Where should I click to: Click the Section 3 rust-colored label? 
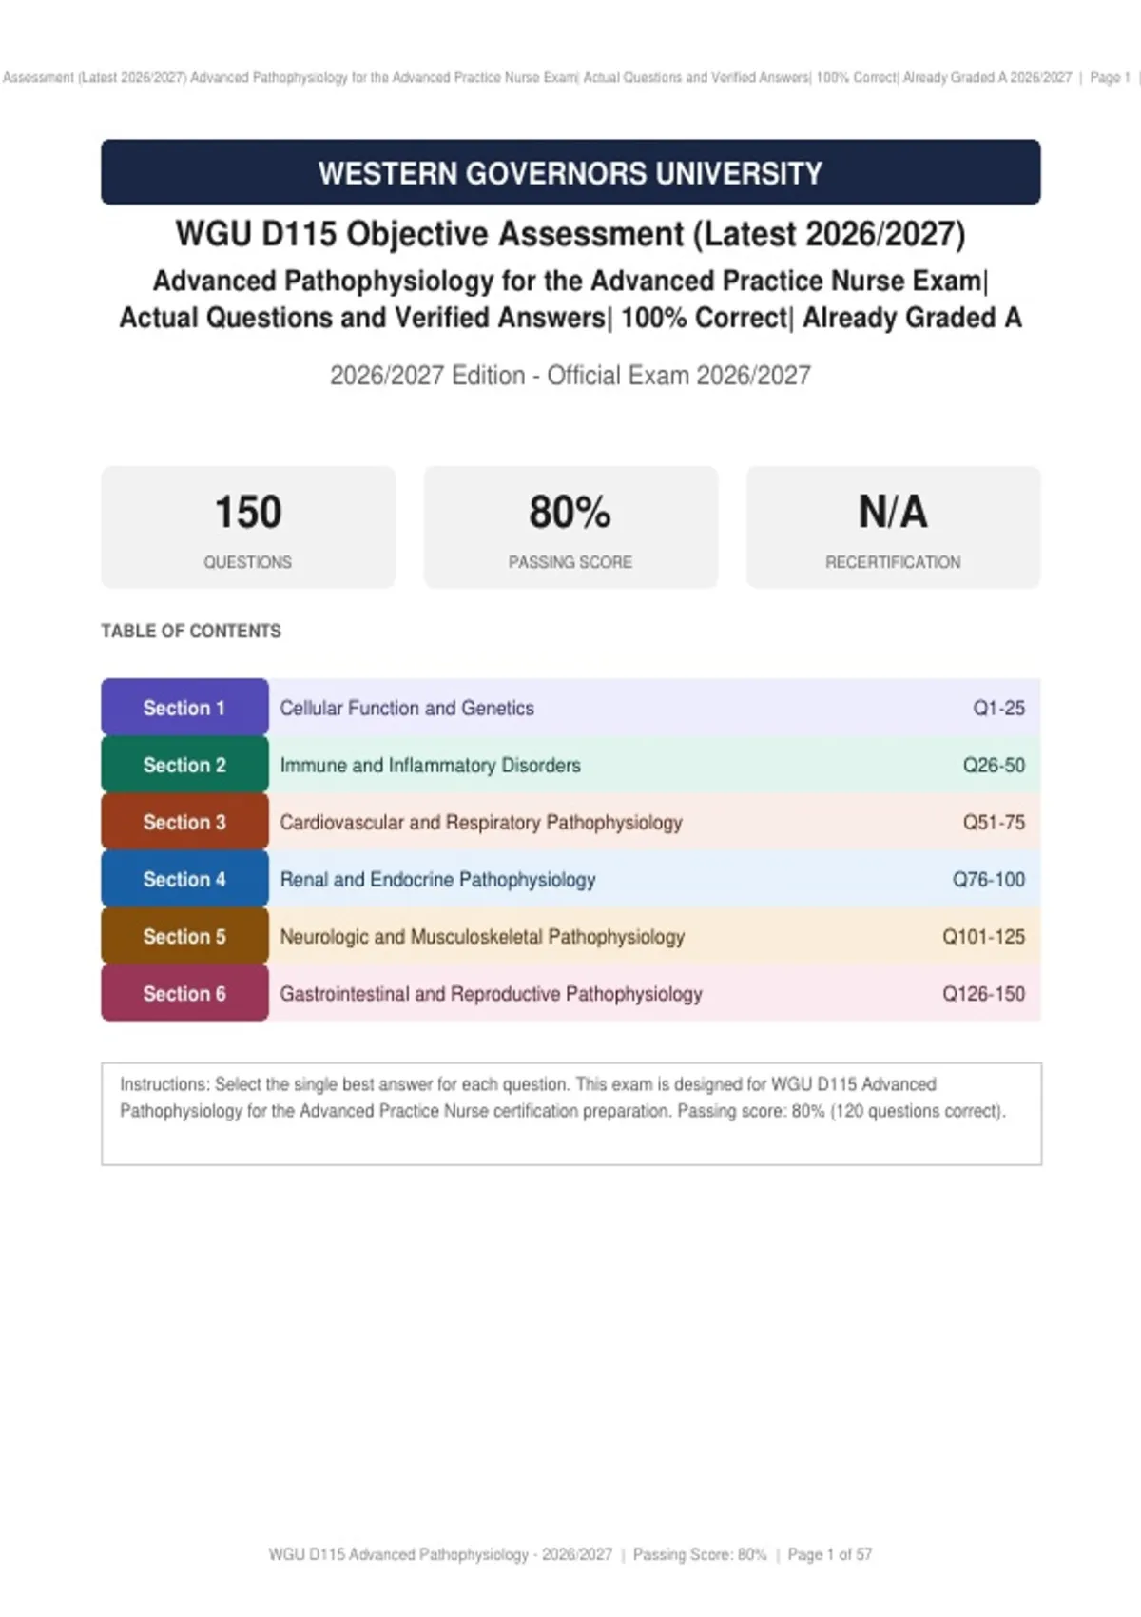tap(184, 822)
